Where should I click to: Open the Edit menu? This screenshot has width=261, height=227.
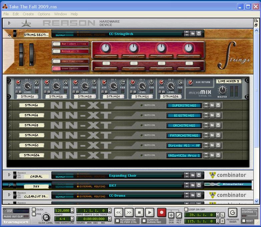(16, 14)
